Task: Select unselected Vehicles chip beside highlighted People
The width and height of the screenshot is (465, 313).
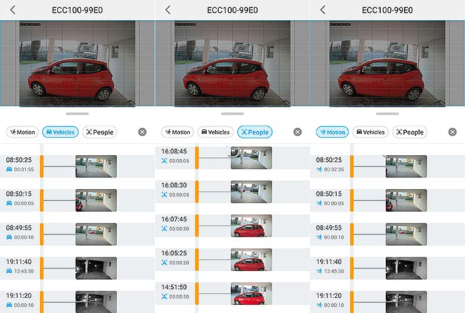Action: click(x=214, y=132)
